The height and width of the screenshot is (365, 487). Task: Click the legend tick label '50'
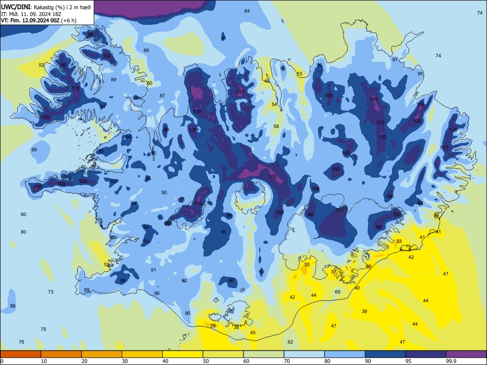[x=206, y=361]
